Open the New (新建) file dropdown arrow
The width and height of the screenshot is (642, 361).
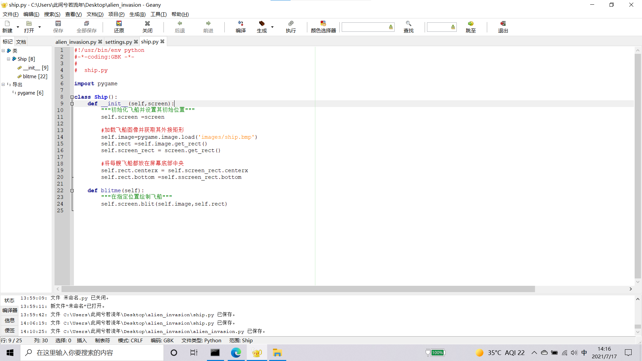pyautogui.click(x=18, y=27)
